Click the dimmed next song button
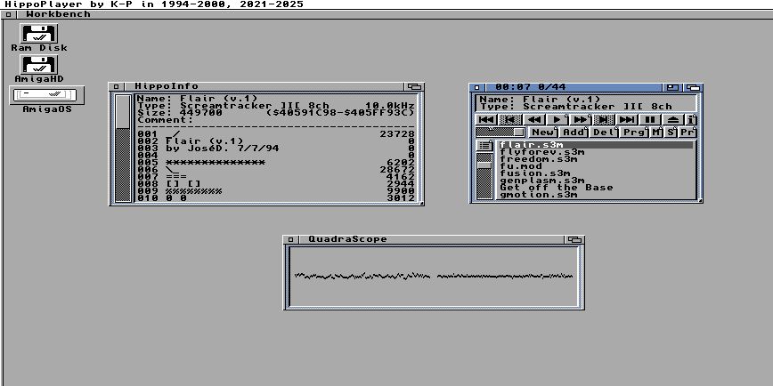The width and height of the screenshot is (773, 386). [x=605, y=120]
